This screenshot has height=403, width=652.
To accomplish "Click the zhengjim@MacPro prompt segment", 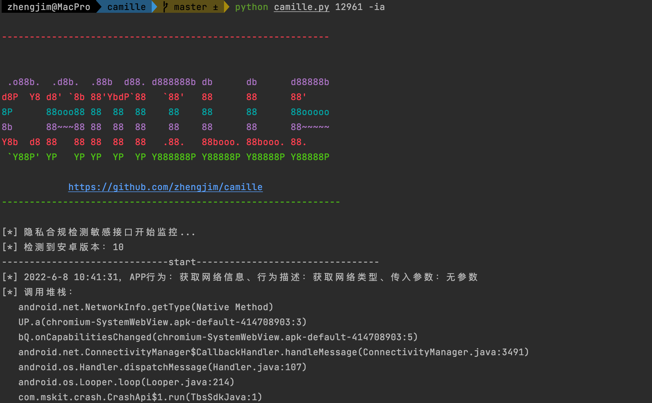I will click(x=49, y=7).
